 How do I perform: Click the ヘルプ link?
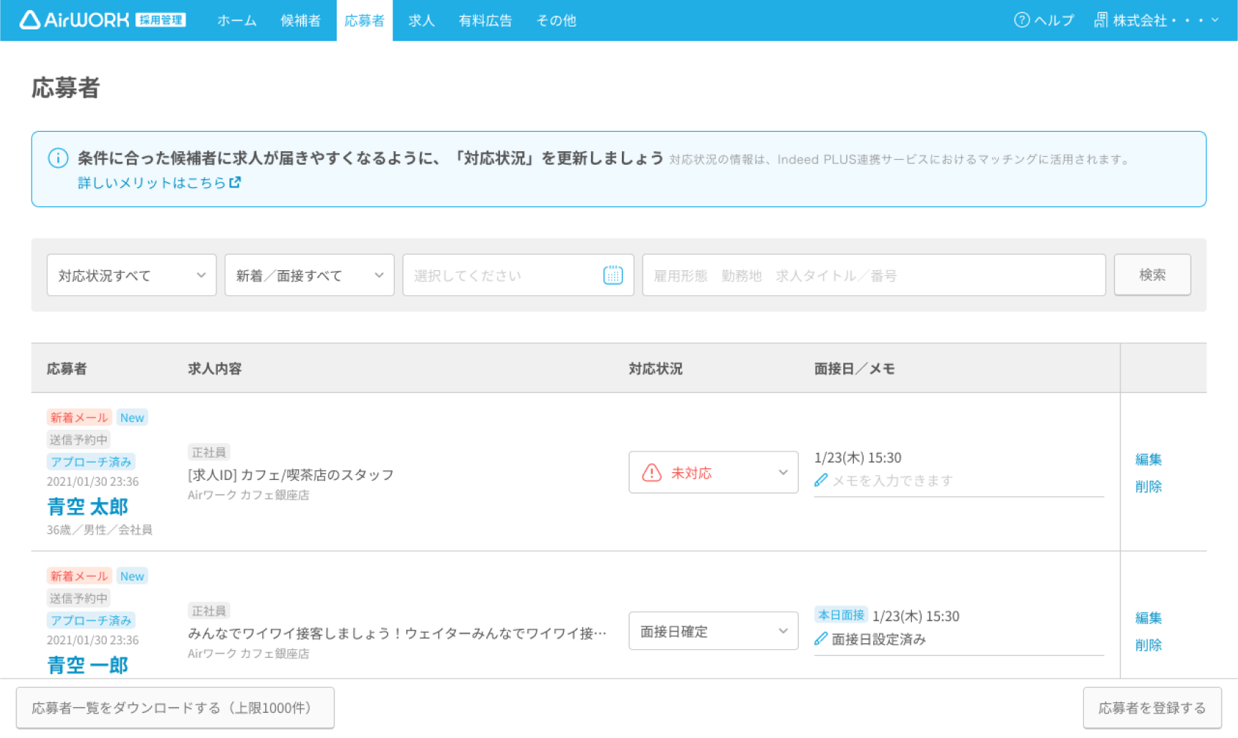(x=1044, y=20)
